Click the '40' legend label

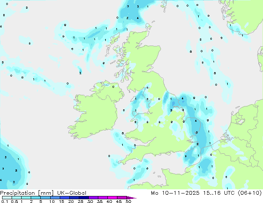109,201
